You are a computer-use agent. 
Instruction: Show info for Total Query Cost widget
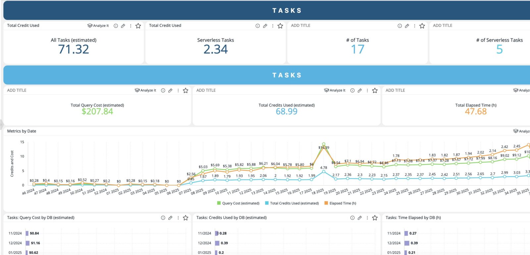click(x=163, y=91)
